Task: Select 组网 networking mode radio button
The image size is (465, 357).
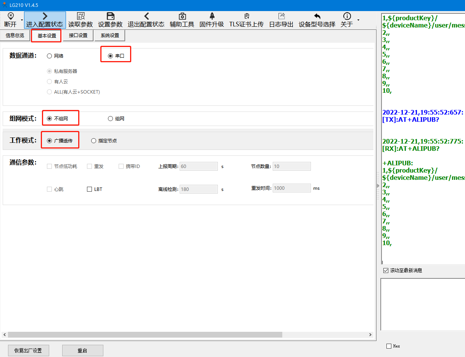Action: pos(111,119)
